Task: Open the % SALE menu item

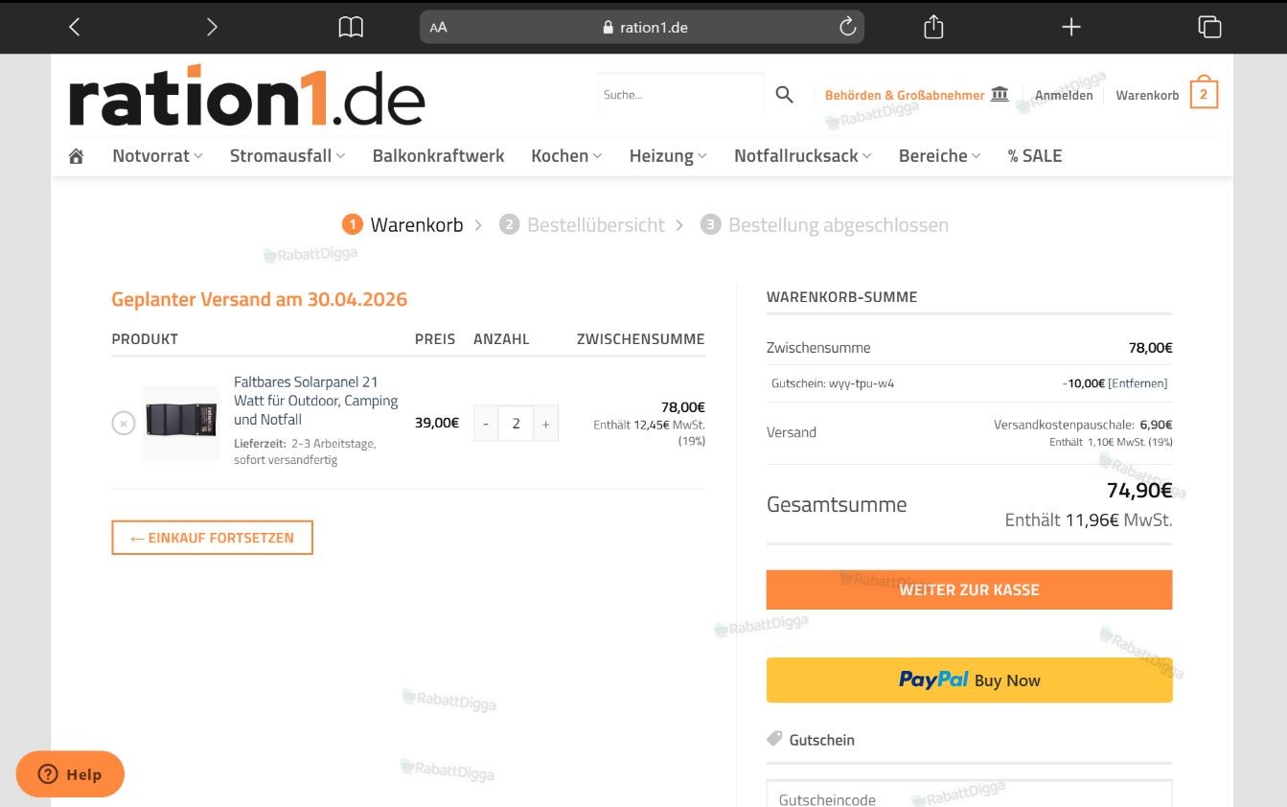Action: point(1035,156)
